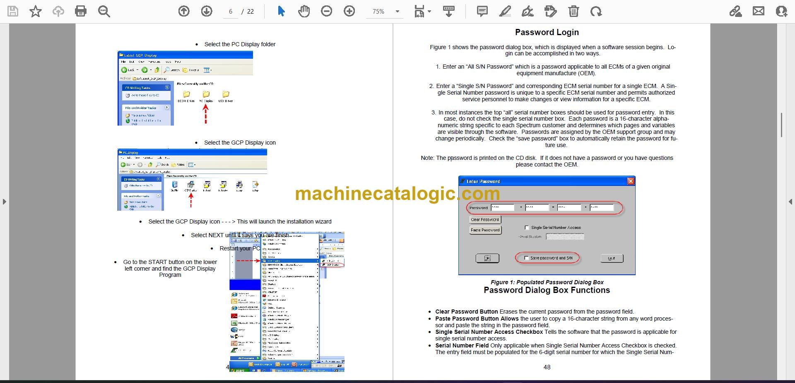Click the page number field
Image resolution: width=795 pixels, height=383 pixels.
point(231,12)
